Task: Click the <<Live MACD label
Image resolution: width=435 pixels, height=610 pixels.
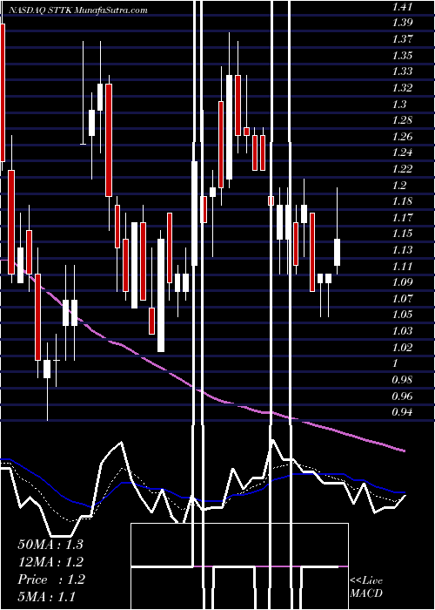Action: (366, 587)
